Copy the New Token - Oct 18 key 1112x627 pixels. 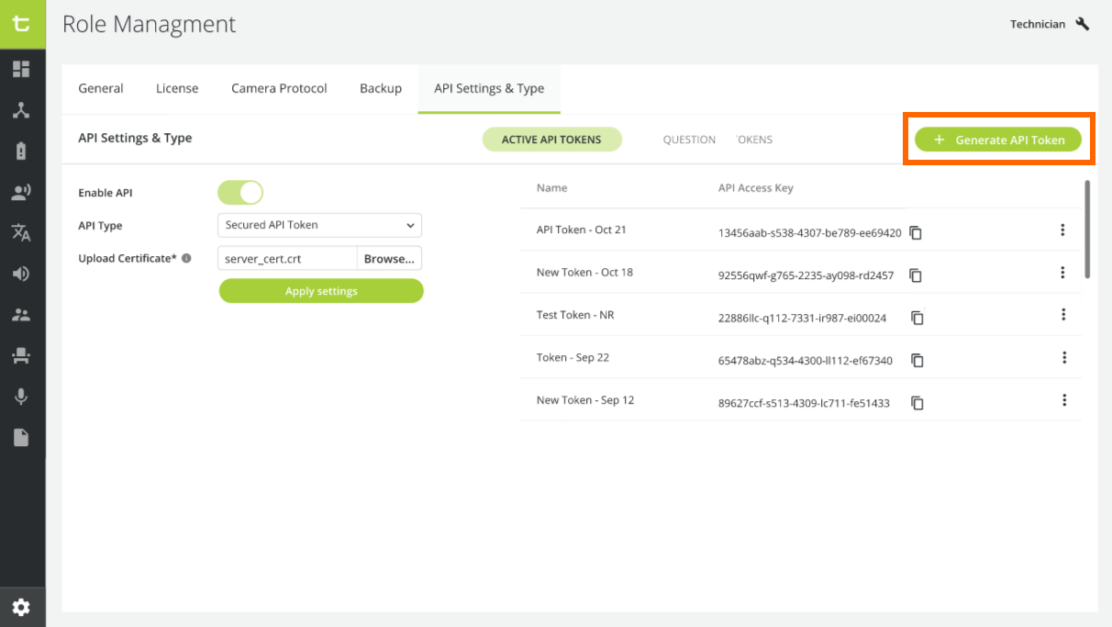coord(916,275)
